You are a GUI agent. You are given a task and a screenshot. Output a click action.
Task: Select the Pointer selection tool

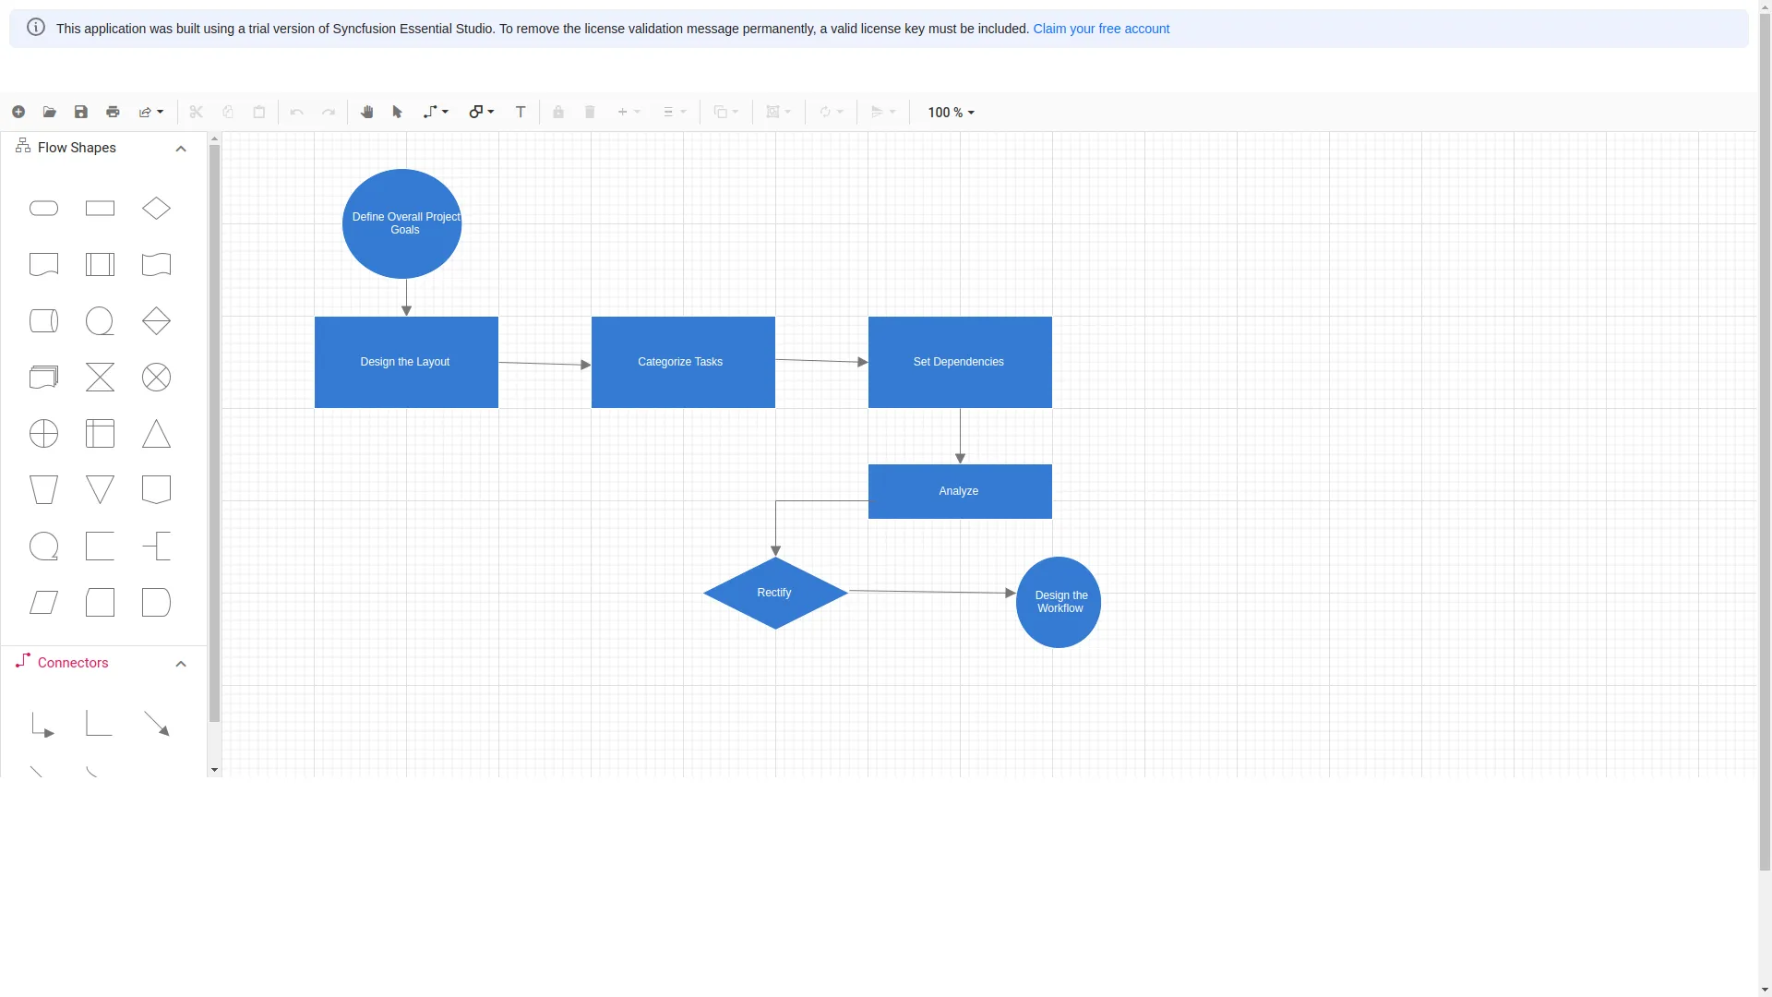click(x=396, y=112)
